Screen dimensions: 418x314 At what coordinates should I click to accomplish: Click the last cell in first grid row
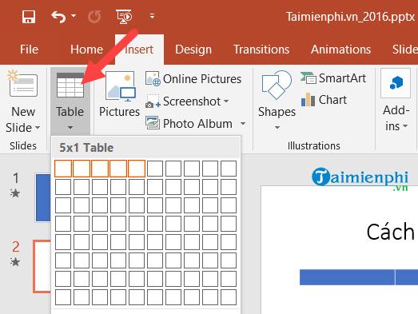pyautogui.click(x=229, y=169)
